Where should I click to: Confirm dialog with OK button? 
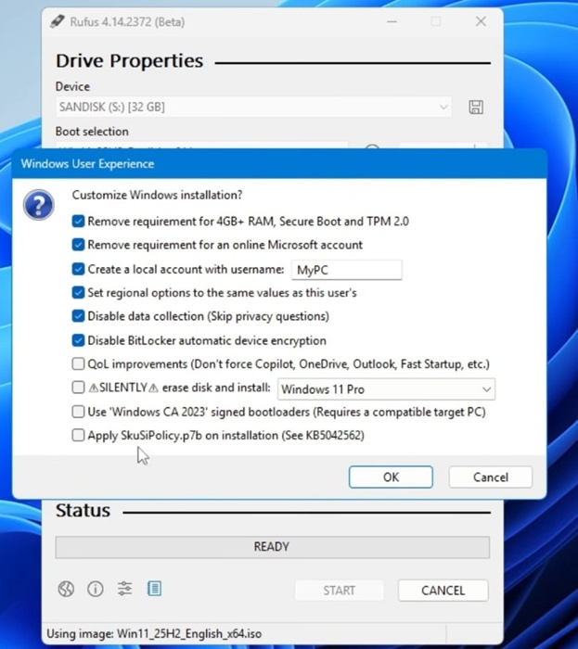391,477
